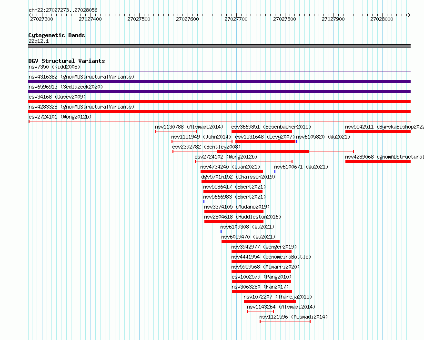Open nsv1151949 (John2014) variant
The height and width of the screenshot is (340, 424).
click(x=201, y=137)
